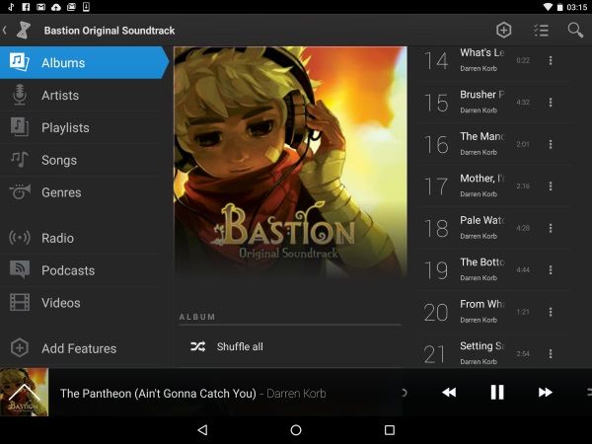Open options menu for track 16

[x=551, y=144]
